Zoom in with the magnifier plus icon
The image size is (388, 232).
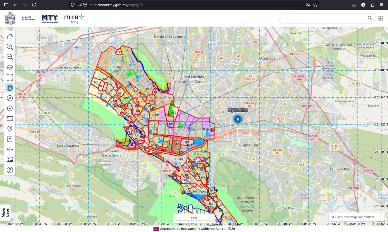click(x=10, y=47)
